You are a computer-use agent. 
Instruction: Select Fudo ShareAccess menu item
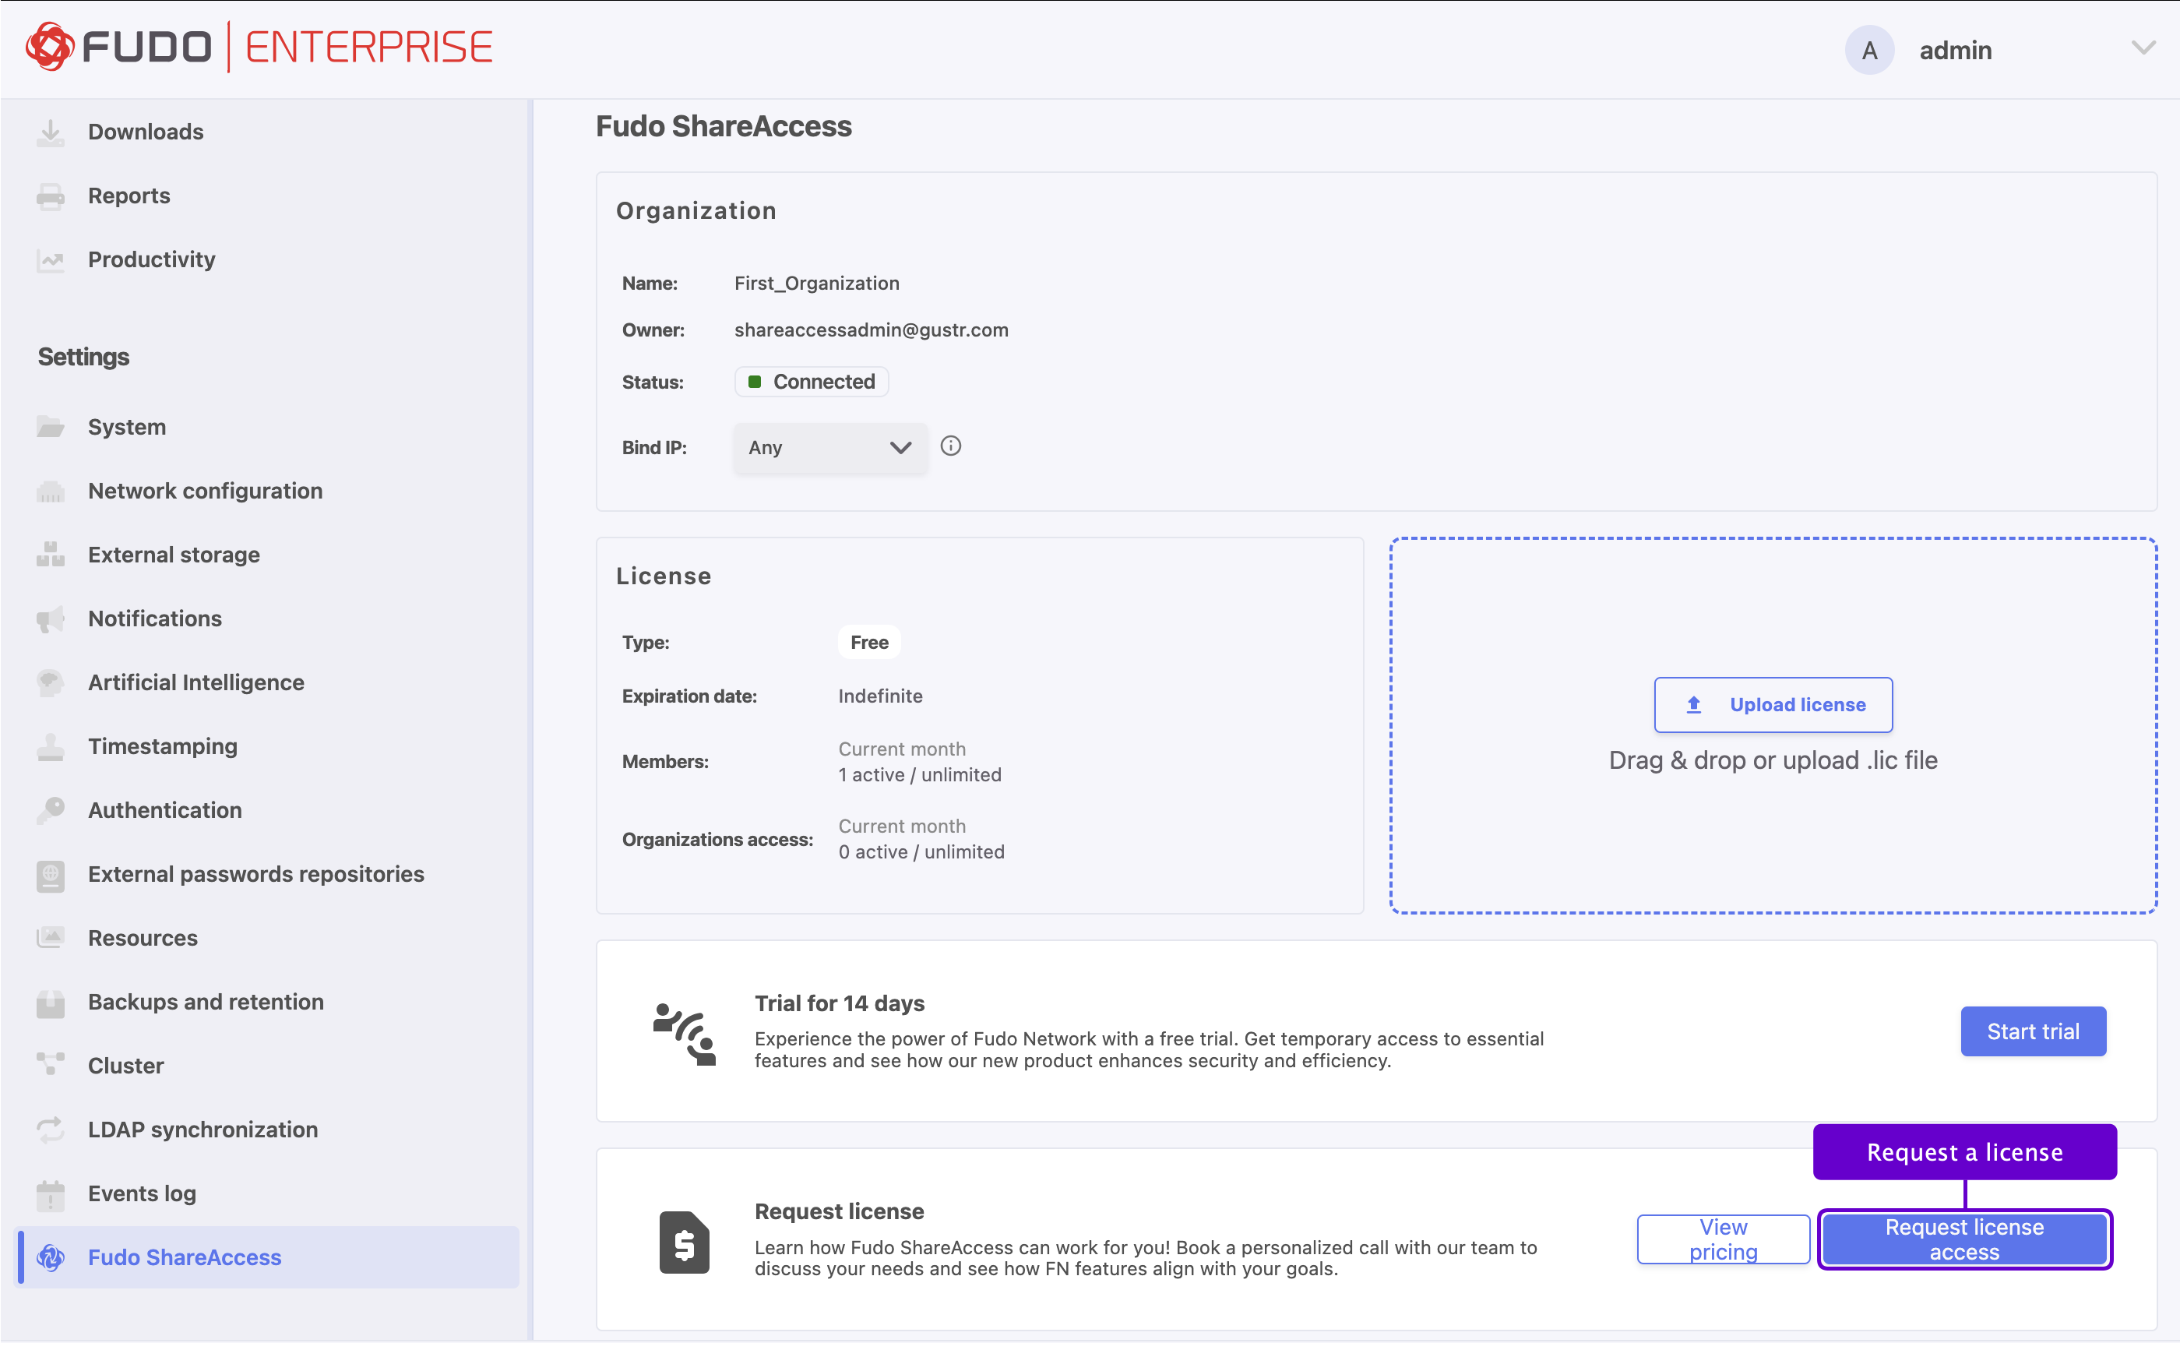268,1258
